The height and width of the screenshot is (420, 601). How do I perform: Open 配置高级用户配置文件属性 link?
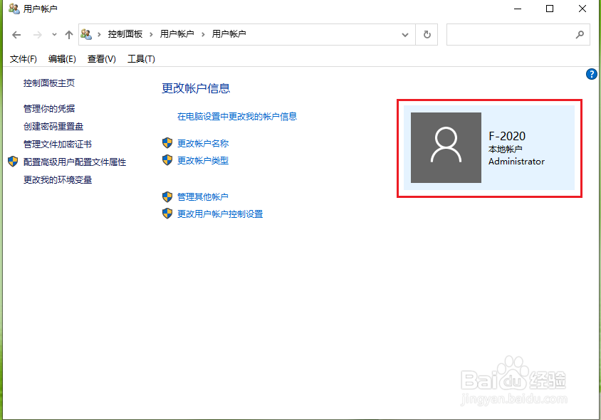coord(75,162)
